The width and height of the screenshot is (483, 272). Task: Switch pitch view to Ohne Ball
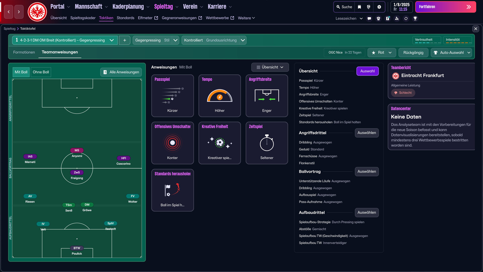tap(41, 72)
